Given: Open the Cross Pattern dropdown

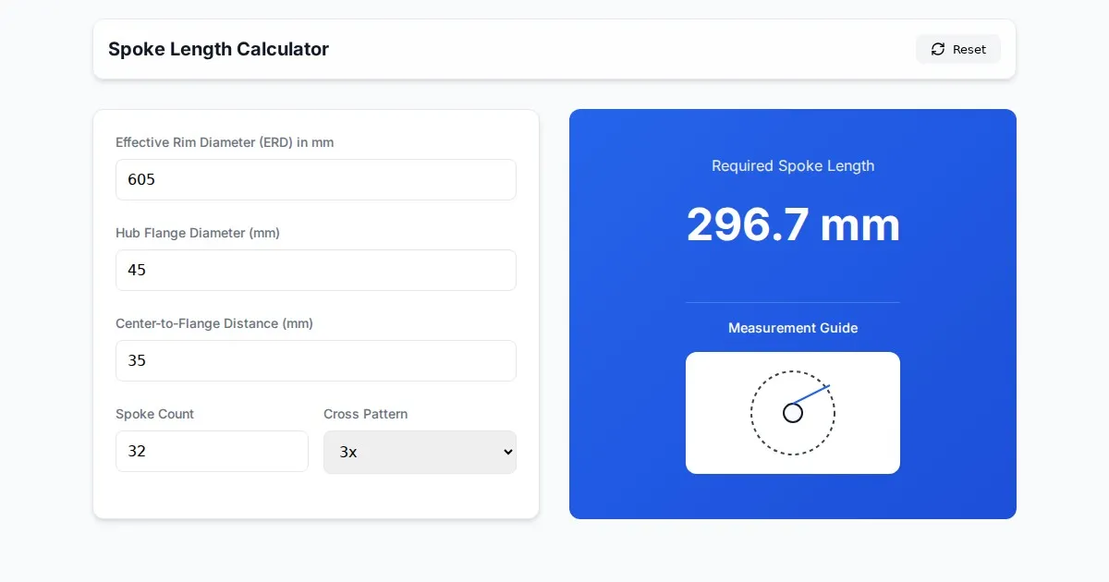Looking at the screenshot, I should 419,452.
